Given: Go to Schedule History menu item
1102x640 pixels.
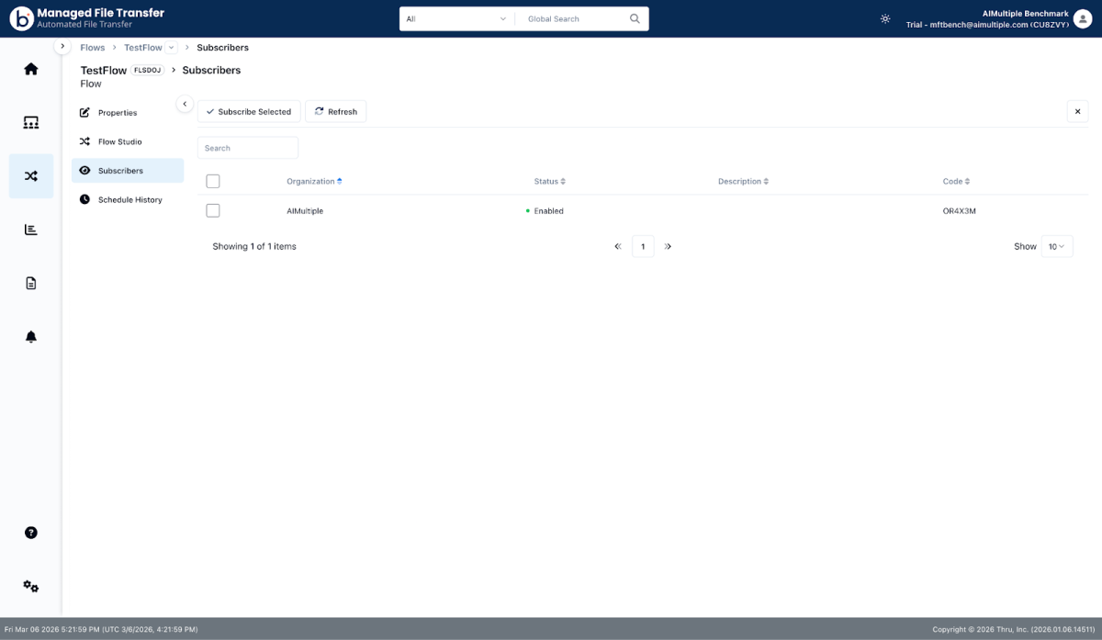Looking at the screenshot, I should [129, 200].
